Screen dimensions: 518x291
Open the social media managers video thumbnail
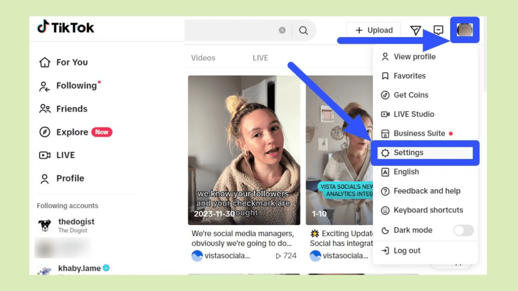coord(244,150)
